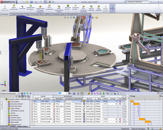Viewport: 163px width, 130px height.
Task: Click the Save icon in title toolbar
Action: click(x=32, y=2)
